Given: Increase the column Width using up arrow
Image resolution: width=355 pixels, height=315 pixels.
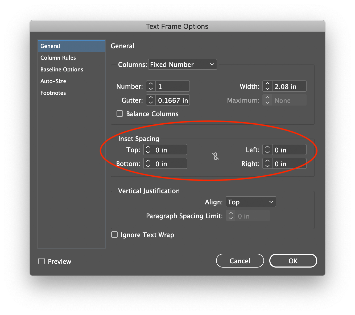Looking at the screenshot, I should pos(267,84).
